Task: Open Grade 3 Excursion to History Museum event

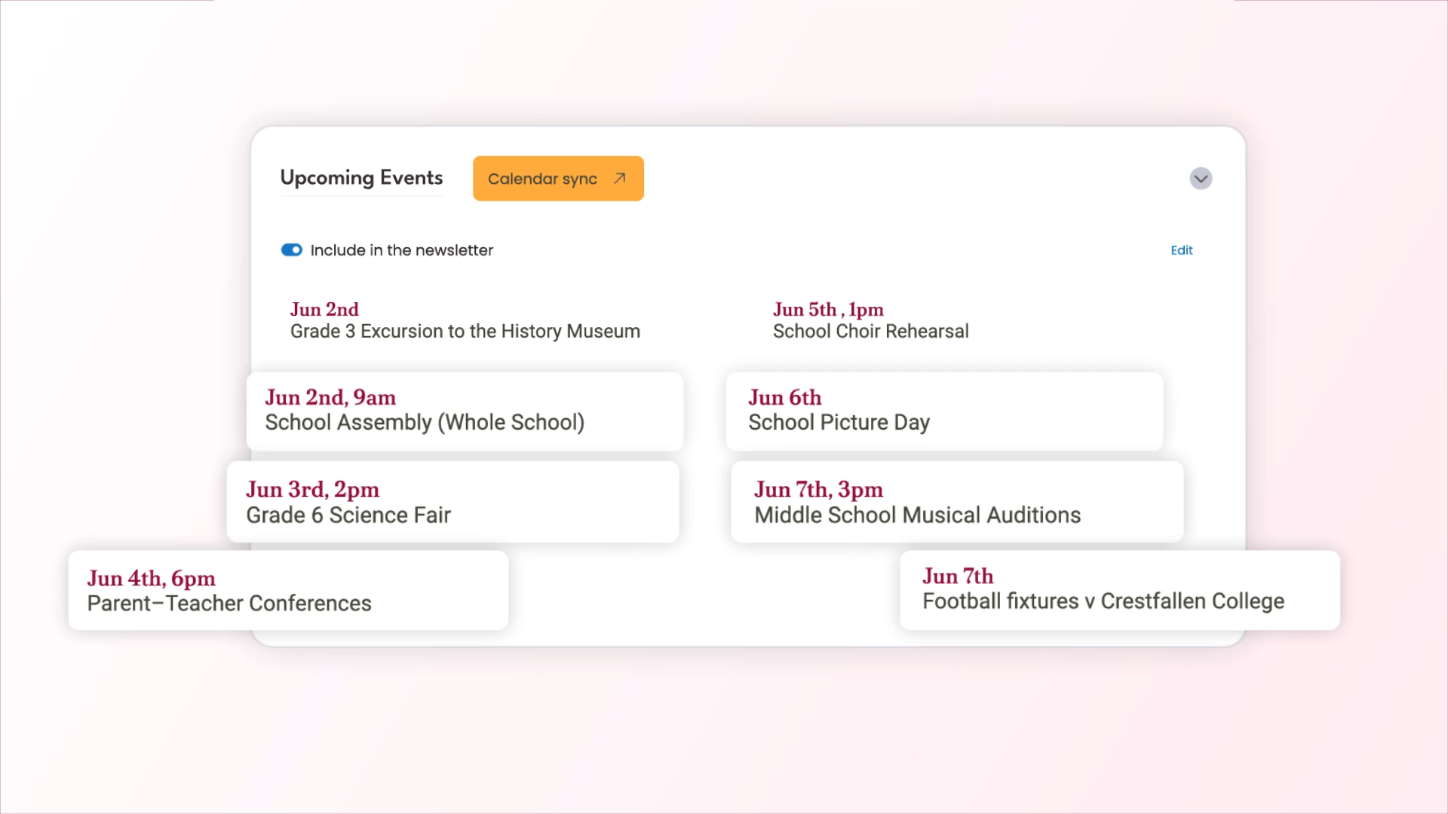Action: 465,332
